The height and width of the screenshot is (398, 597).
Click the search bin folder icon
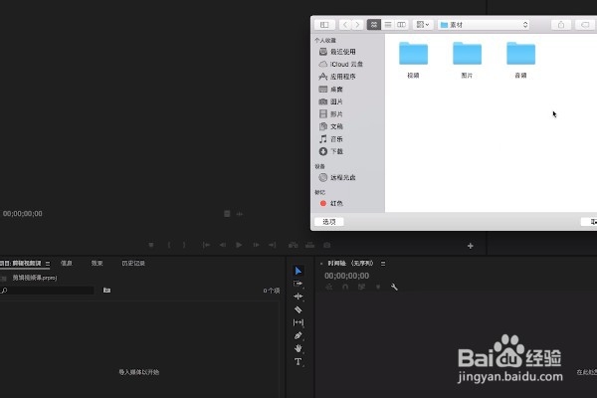pos(107,291)
